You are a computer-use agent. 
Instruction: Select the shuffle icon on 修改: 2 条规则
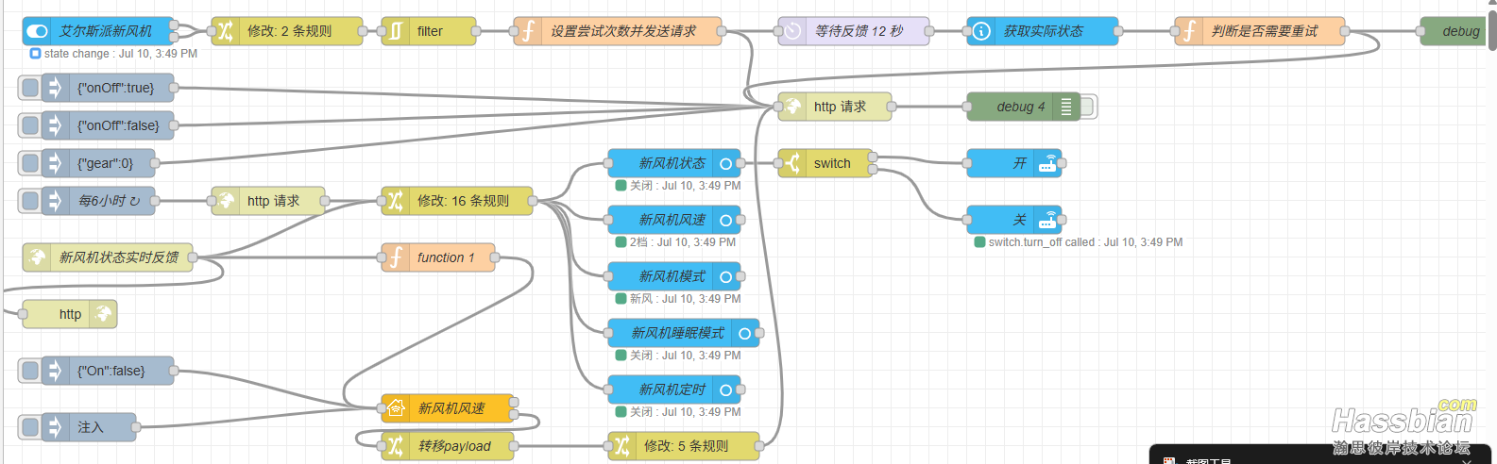[225, 31]
